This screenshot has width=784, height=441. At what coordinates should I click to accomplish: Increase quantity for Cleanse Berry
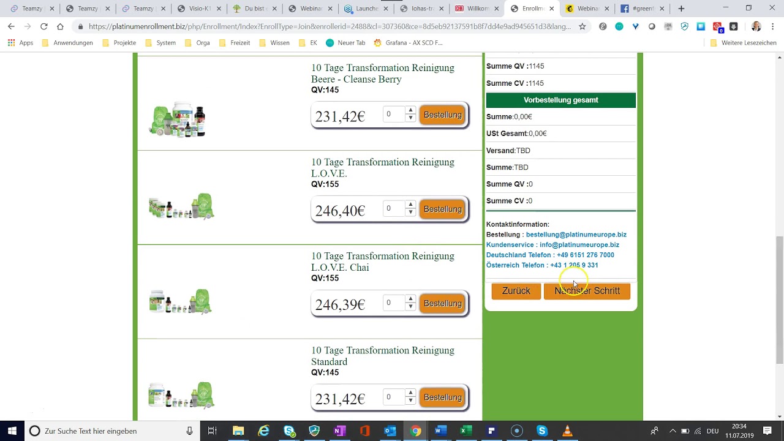pos(410,111)
